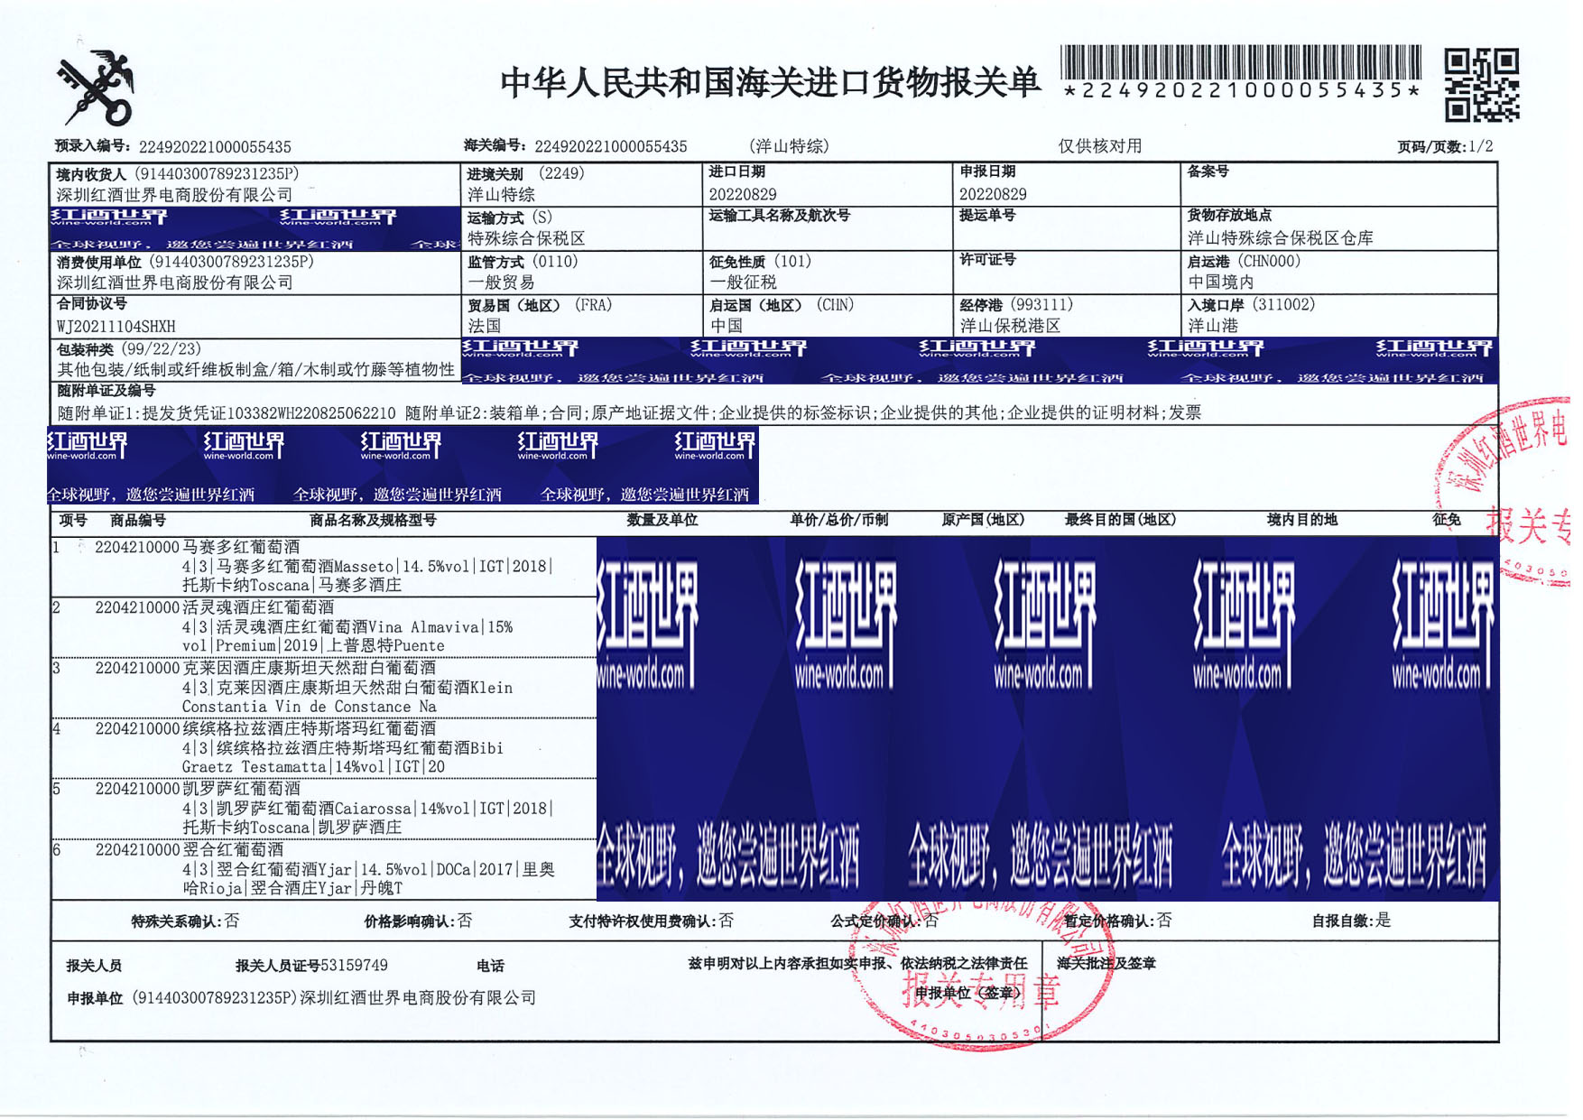1583x1120 pixels.
Task: Click the barcode above number 224920221000055435
Action: [x=1240, y=63]
